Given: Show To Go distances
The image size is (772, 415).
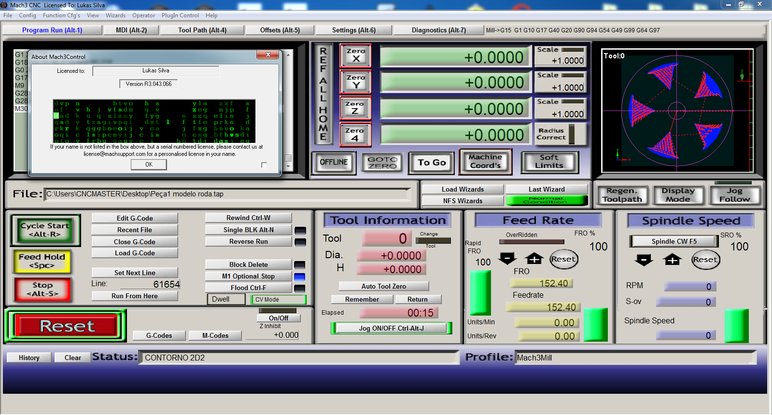Looking at the screenshot, I should point(432,163).
